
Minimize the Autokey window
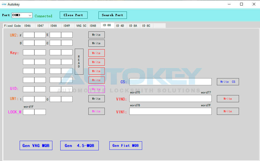tap(229, 4)
